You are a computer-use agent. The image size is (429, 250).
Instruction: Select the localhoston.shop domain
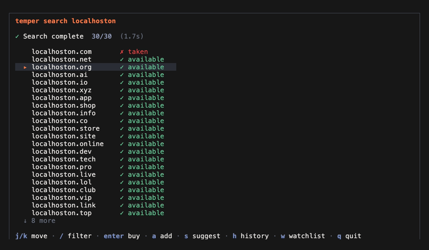click(x=64, y=105)
